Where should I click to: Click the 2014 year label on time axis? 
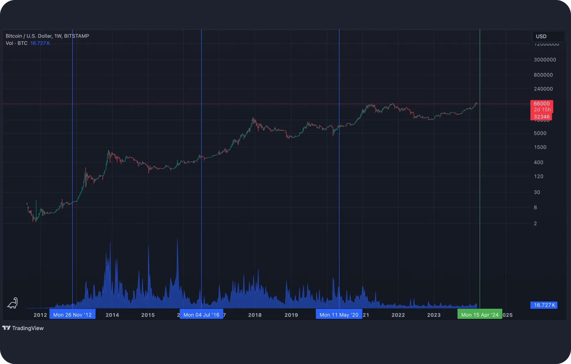pyautogui.click(x=112, y=315)
